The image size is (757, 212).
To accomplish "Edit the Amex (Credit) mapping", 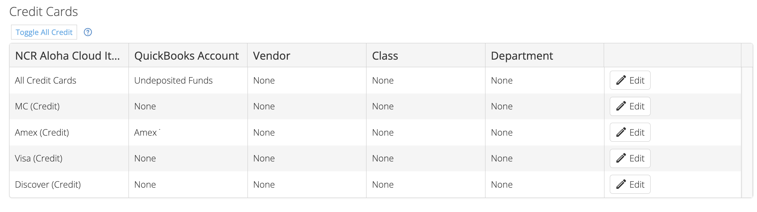I will [x=630, y=132].
